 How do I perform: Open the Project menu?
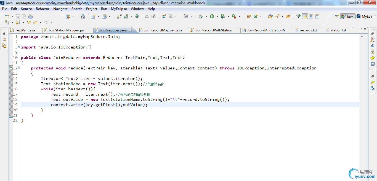[x=92, y=9]
